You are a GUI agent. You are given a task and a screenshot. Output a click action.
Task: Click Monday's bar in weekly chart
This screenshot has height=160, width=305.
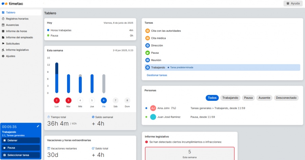click(57, 78)
